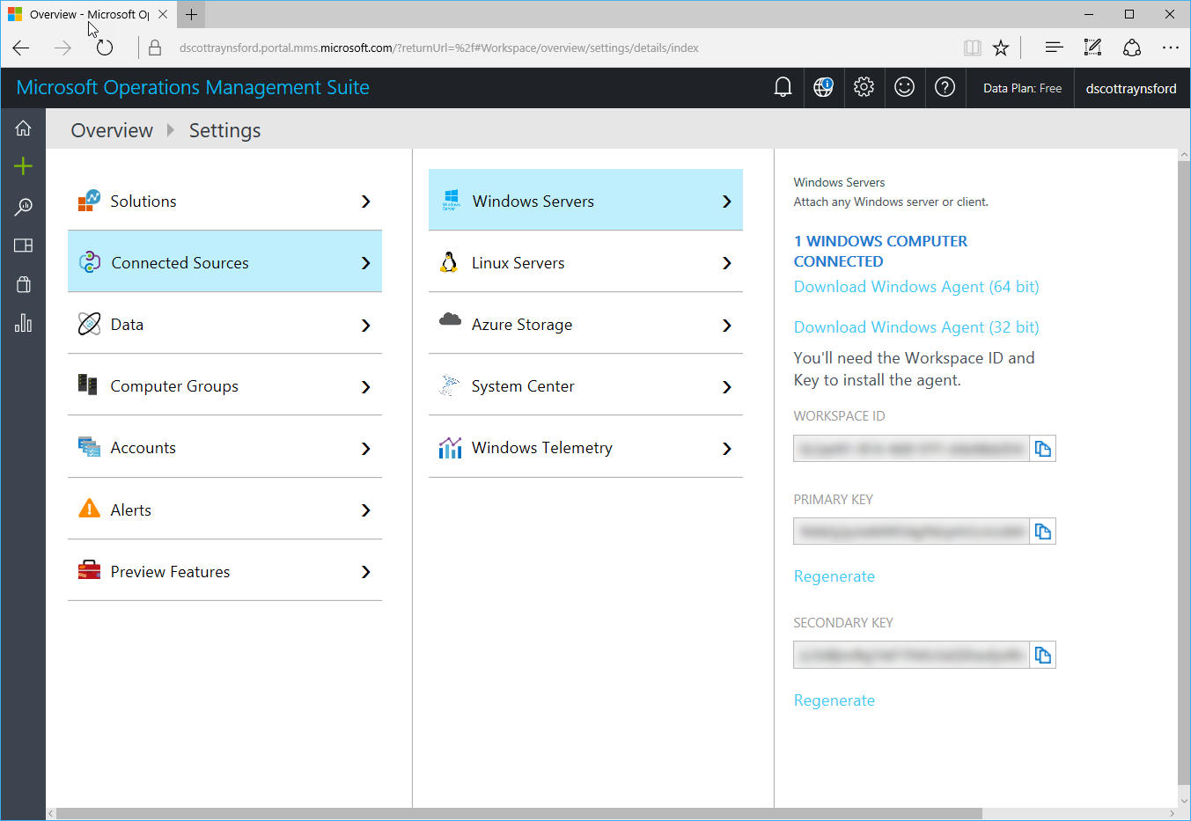Expand Computer Groups row chevron
The height and width of the screenshot is (821, 1191).
pyautogui.click(x=366, y=387)
